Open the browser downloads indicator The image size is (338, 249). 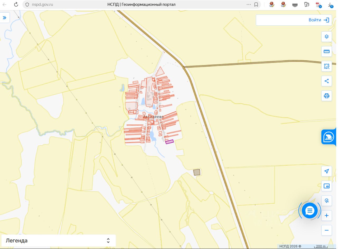(330, 5)
